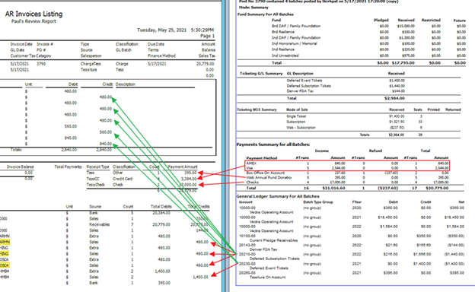Select the Visa payment method row
The width and height of the screenshot is (475, 292).
(x=347, y=168)
